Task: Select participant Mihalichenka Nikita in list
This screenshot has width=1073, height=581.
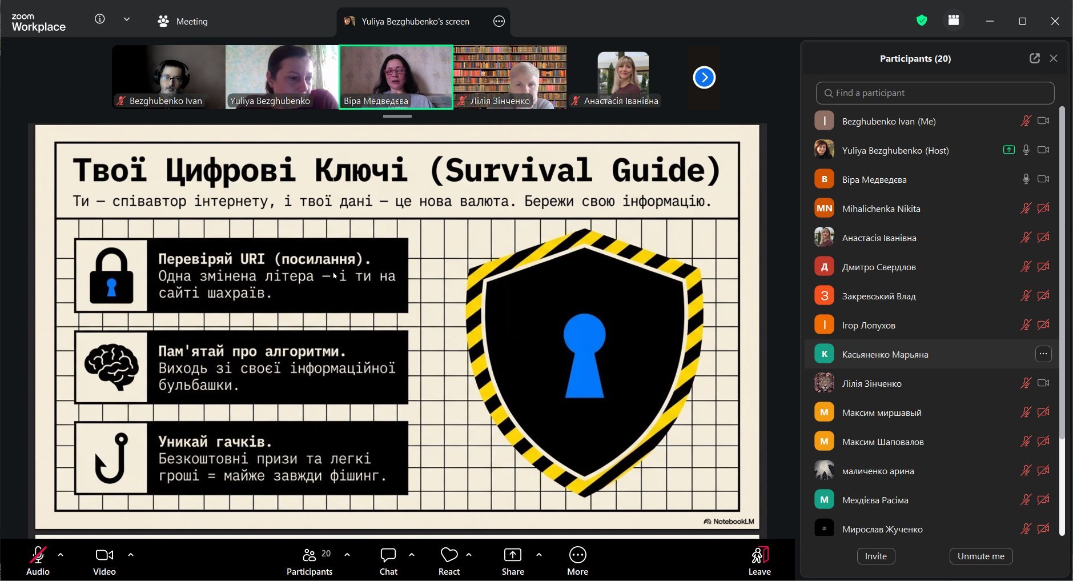Action: (931, 209)
